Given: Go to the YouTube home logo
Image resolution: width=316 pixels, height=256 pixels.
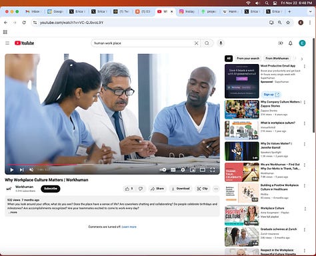Looking at the screenshot, I should point(24,43).
